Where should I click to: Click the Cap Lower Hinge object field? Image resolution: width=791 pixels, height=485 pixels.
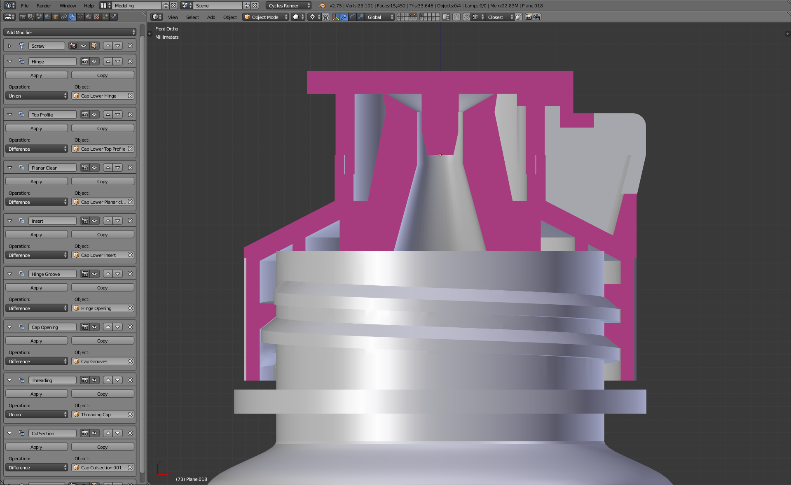point(101,96)
